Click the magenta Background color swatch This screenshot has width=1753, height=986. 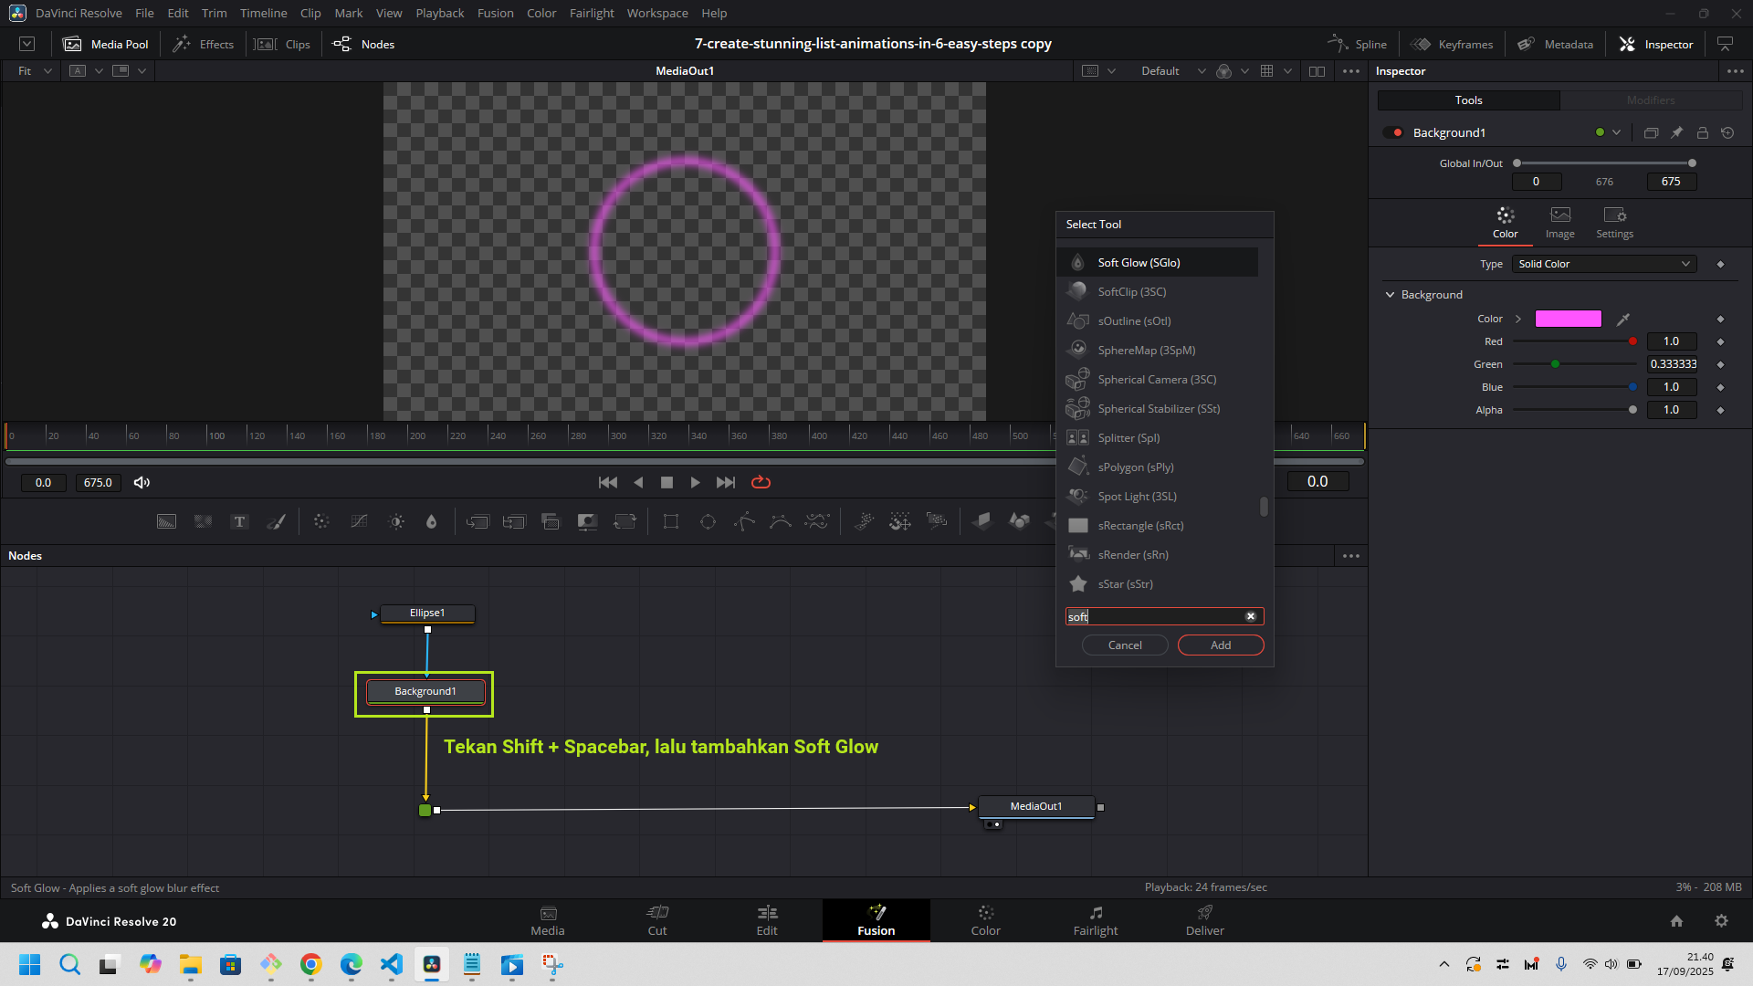(x=1568, y=319)
